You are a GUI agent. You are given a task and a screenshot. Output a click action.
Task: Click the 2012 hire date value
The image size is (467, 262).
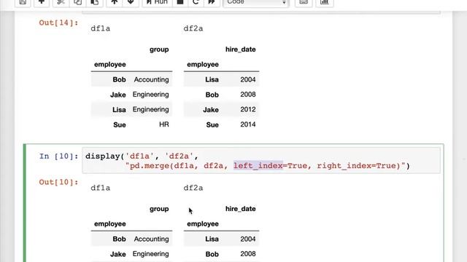click(248, 110)
